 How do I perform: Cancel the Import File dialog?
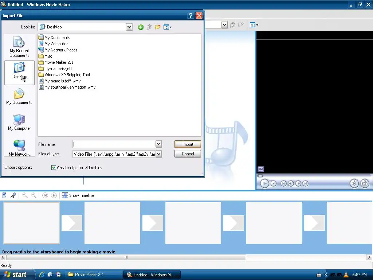click(188, 154)
